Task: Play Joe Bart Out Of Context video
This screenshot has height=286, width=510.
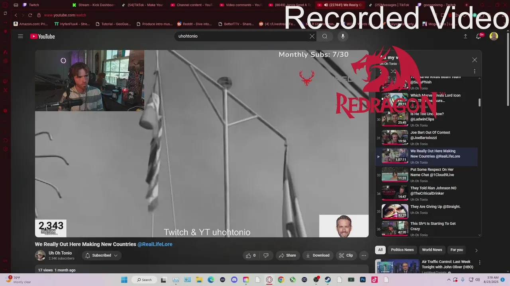Action: (426, 138)
